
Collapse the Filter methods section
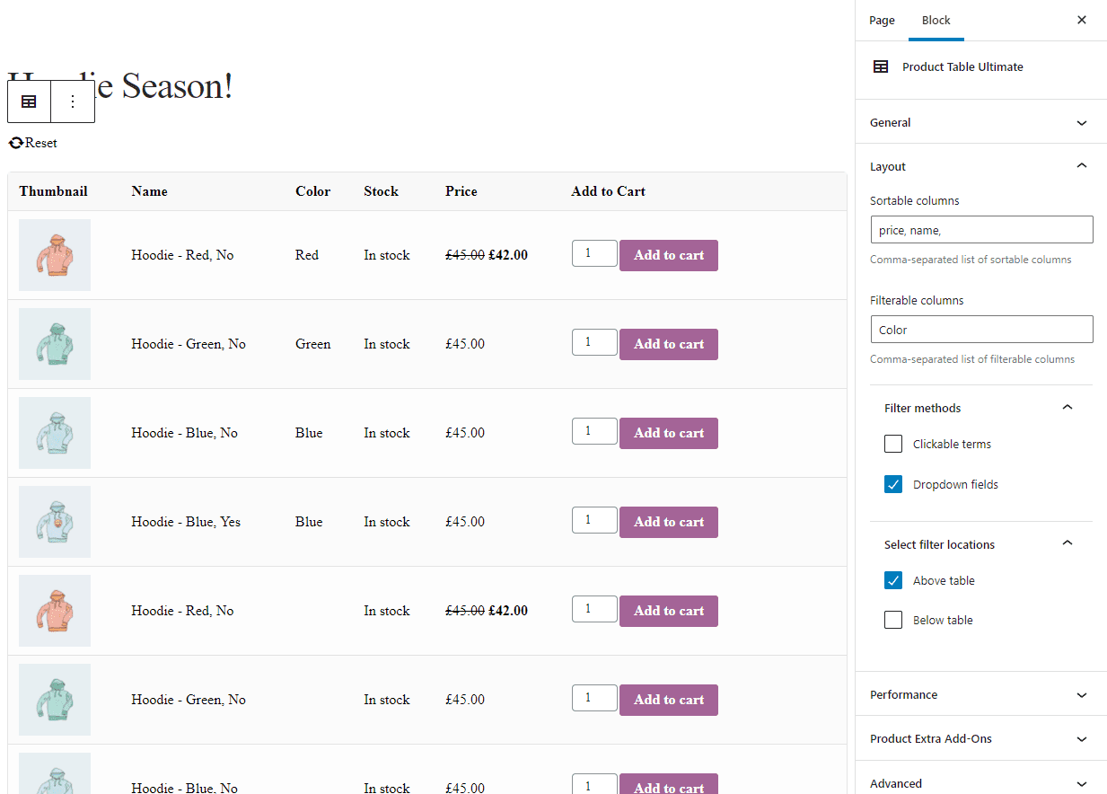980,408
